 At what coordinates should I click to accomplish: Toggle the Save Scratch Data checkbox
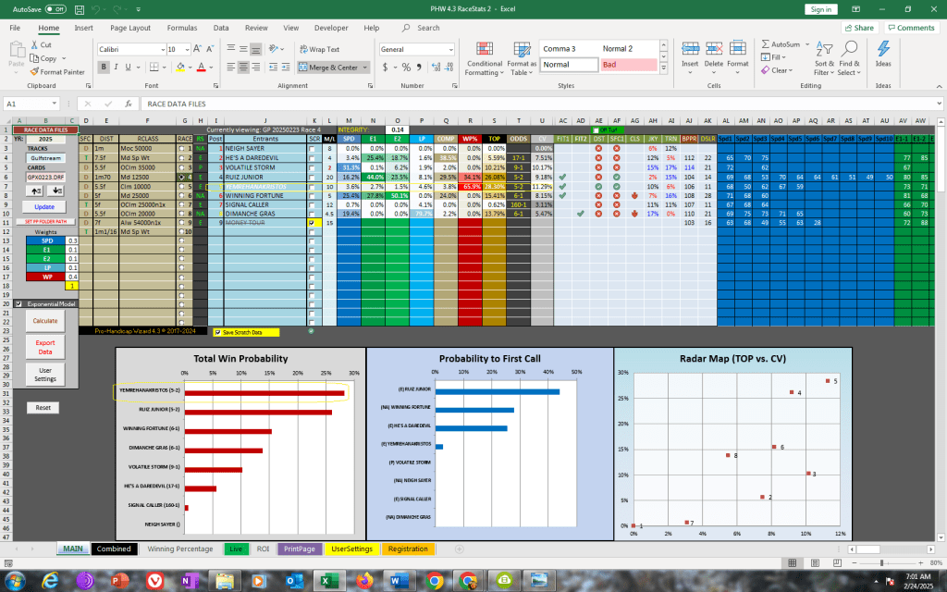[x=217, y=332]
